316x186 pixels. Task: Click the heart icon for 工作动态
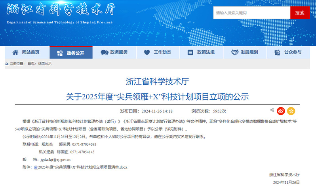(x=147, y=53)
